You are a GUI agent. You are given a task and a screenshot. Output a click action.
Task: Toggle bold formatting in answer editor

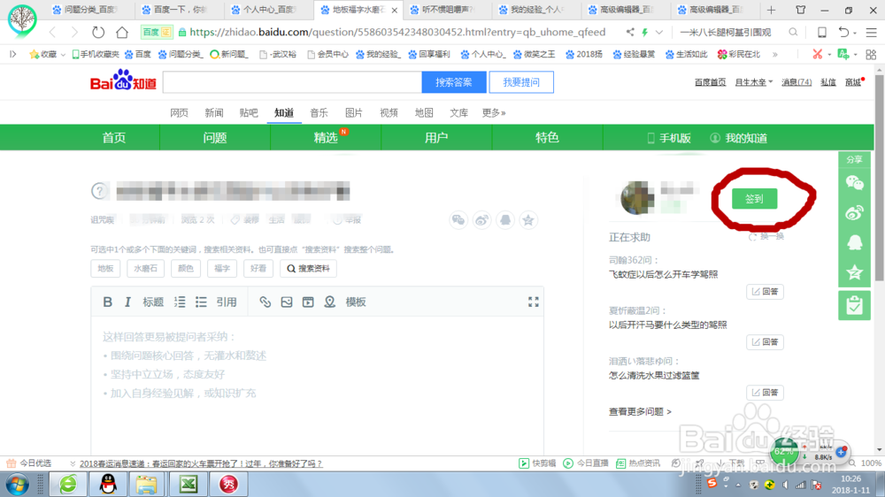point(107,302)
